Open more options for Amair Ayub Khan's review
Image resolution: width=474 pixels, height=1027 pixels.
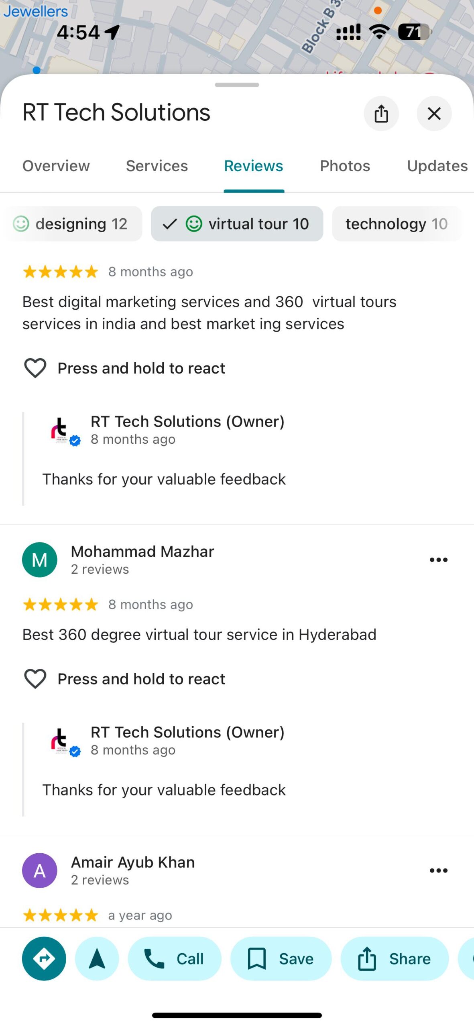click(x=438, y=870)
